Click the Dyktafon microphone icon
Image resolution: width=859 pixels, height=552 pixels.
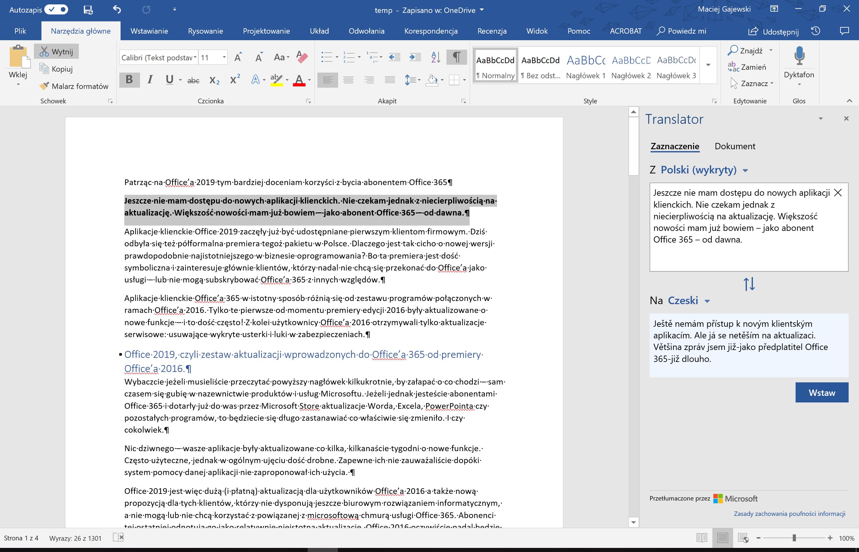pos(799,56)
